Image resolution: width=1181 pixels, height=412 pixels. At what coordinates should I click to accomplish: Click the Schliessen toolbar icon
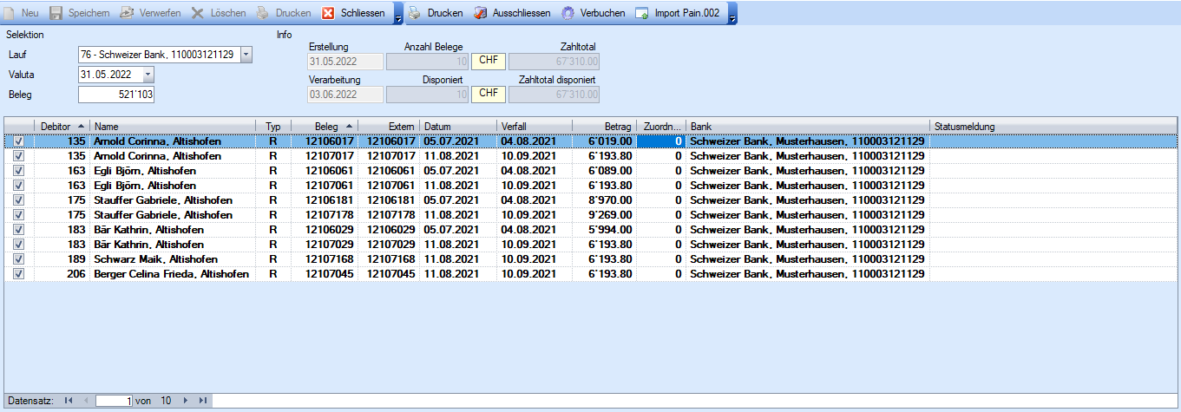329,13
